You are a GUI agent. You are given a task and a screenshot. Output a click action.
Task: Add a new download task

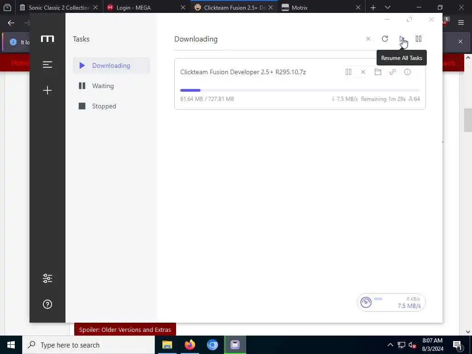(x=47, y=90)
